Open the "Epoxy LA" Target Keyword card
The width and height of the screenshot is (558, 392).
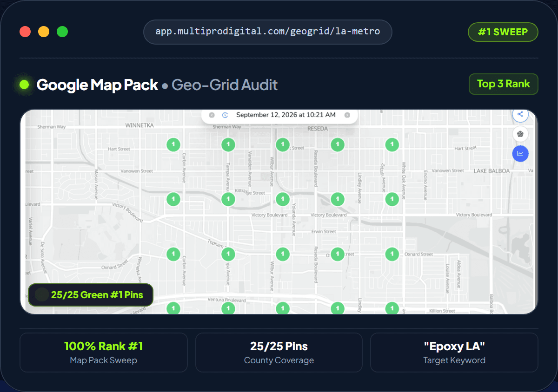pos(454,353)
